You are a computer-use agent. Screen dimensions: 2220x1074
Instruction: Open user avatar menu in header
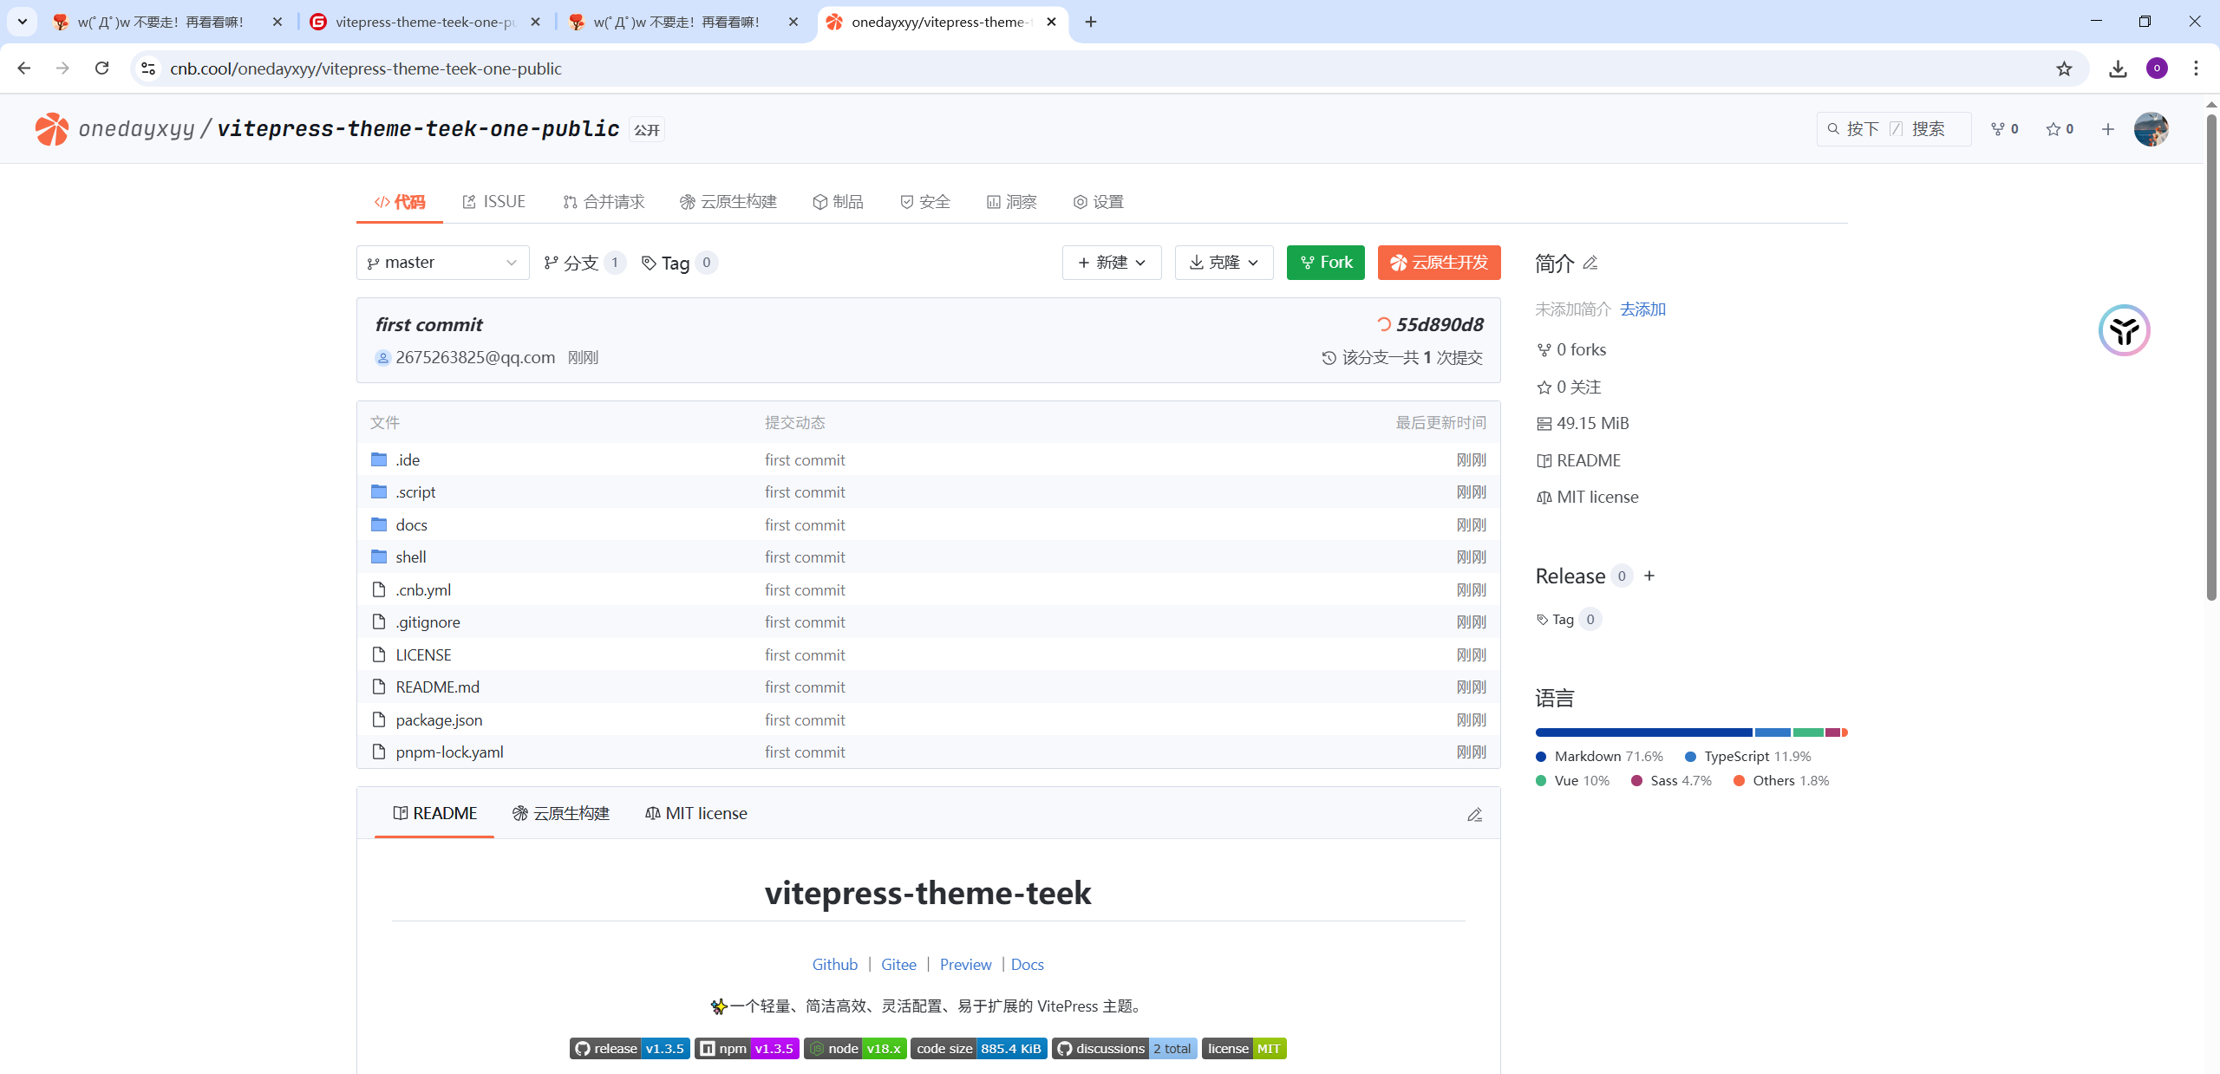(2151, 129)
